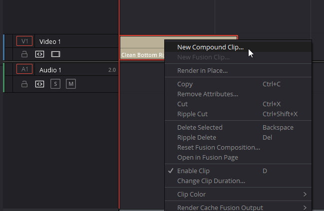The height and width of the screenshot is (211, 324).
Task: Mute the Audio 1 track
Action: pos(71,84)
